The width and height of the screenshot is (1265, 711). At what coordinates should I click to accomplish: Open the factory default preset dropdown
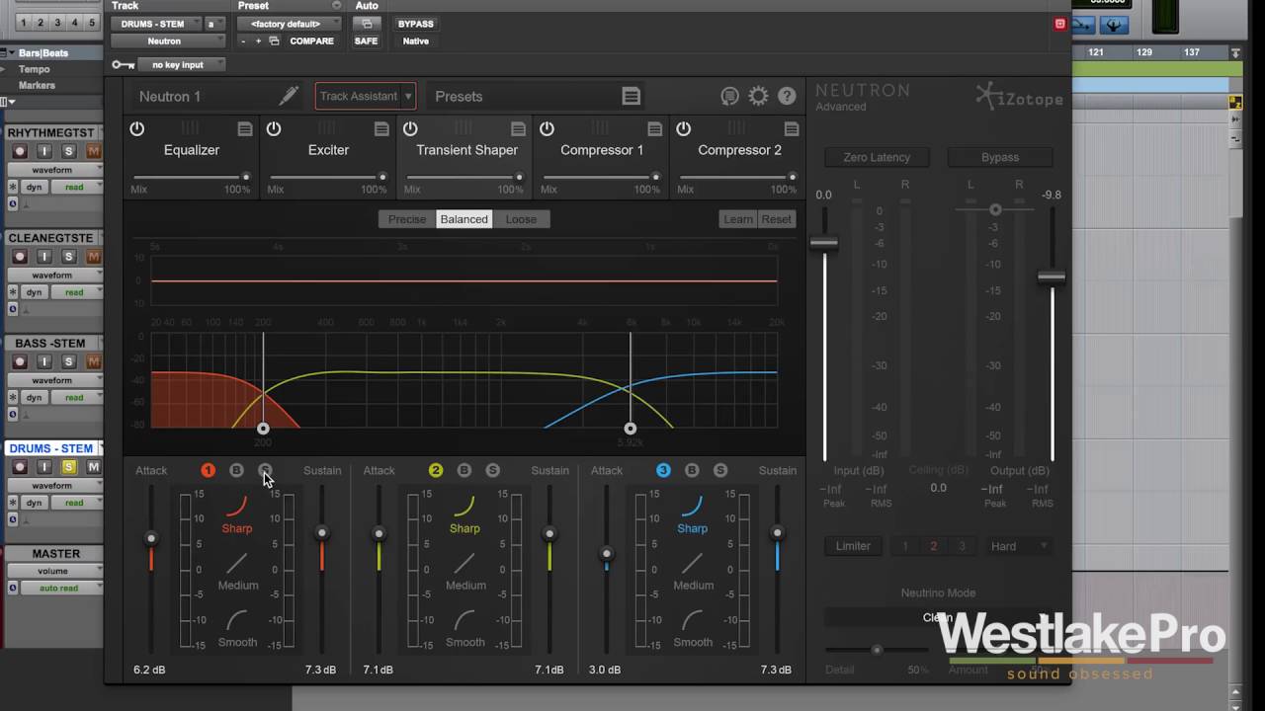pos(290,24)
